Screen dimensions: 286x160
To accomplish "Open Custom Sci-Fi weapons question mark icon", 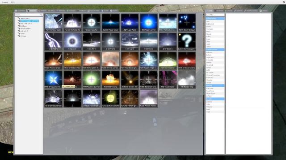I will [x=187, y=41].
